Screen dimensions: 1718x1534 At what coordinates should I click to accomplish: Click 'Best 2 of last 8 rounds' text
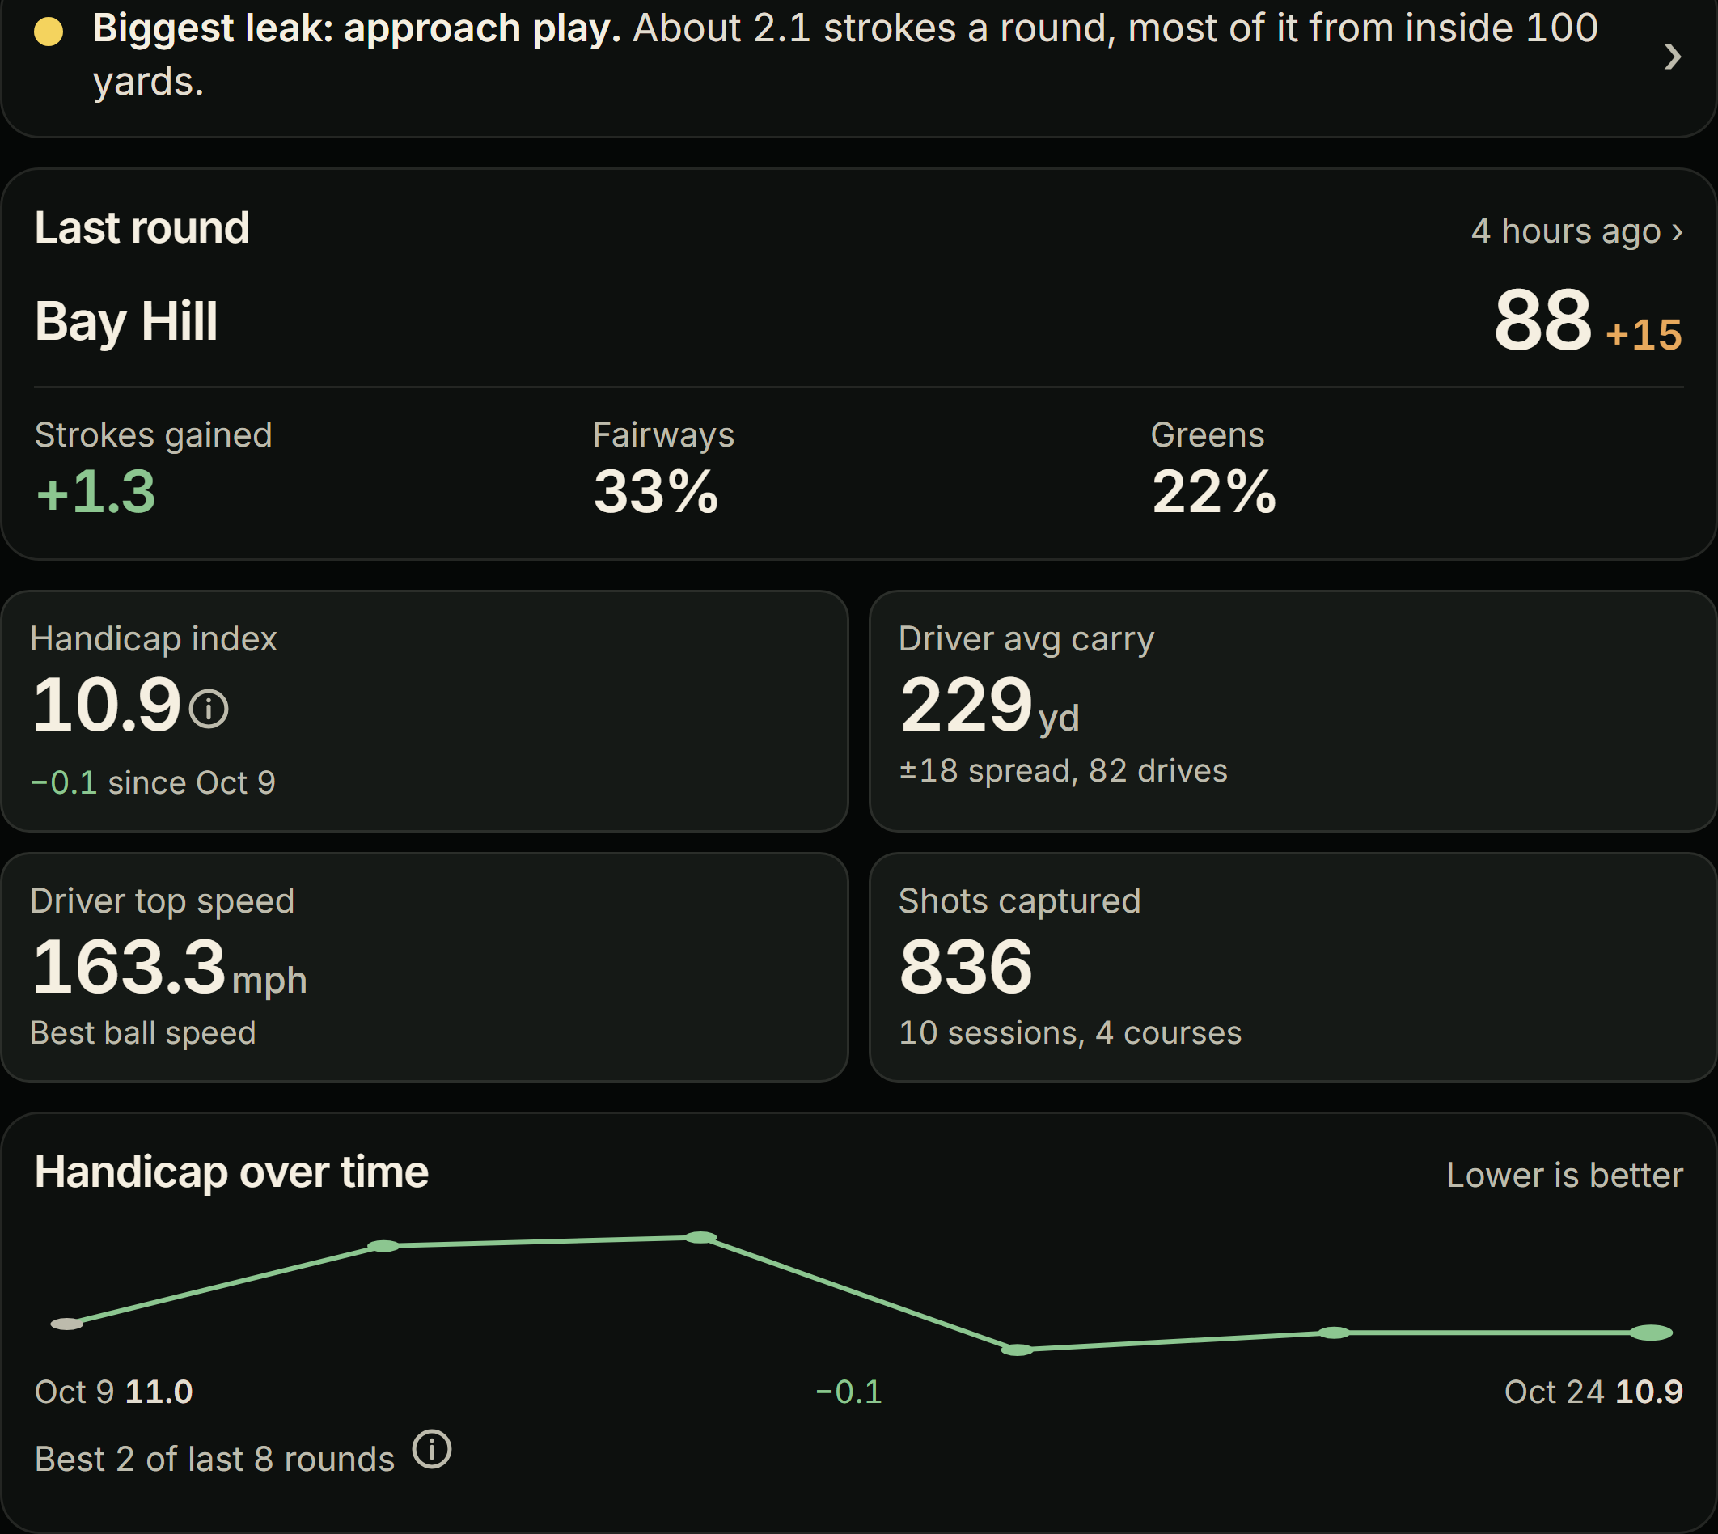point(215,1459)
